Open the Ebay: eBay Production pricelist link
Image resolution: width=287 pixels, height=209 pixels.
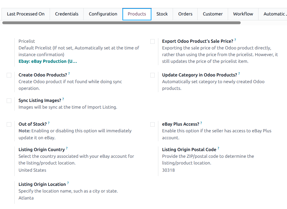coord(48,61)
